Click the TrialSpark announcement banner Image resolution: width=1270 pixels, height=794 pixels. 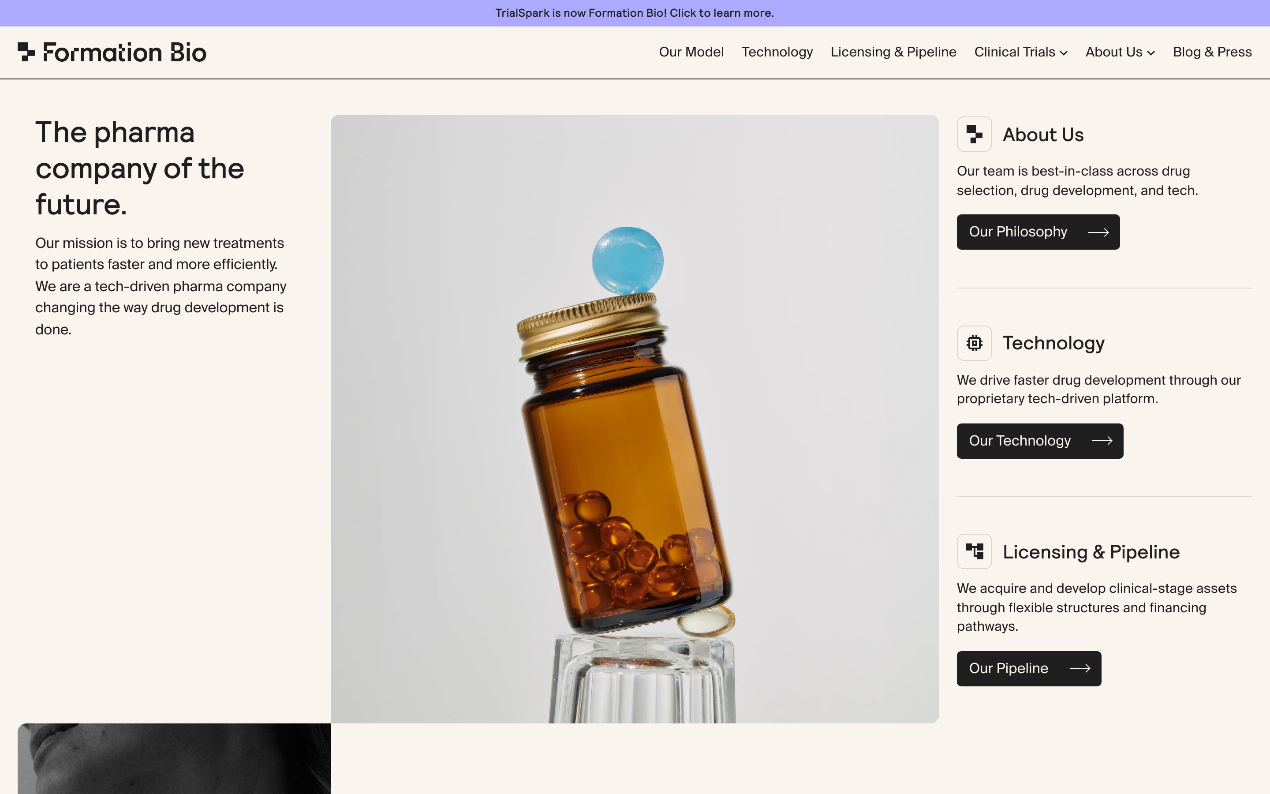tap(635, 13)
